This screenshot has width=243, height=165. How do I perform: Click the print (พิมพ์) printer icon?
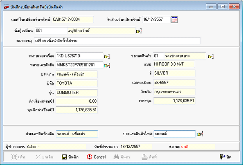coord(149,157)
